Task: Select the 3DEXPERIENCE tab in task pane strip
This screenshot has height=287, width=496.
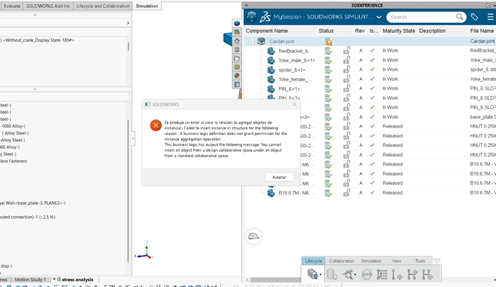Action: pyautogui.click(x=237, y=23)
